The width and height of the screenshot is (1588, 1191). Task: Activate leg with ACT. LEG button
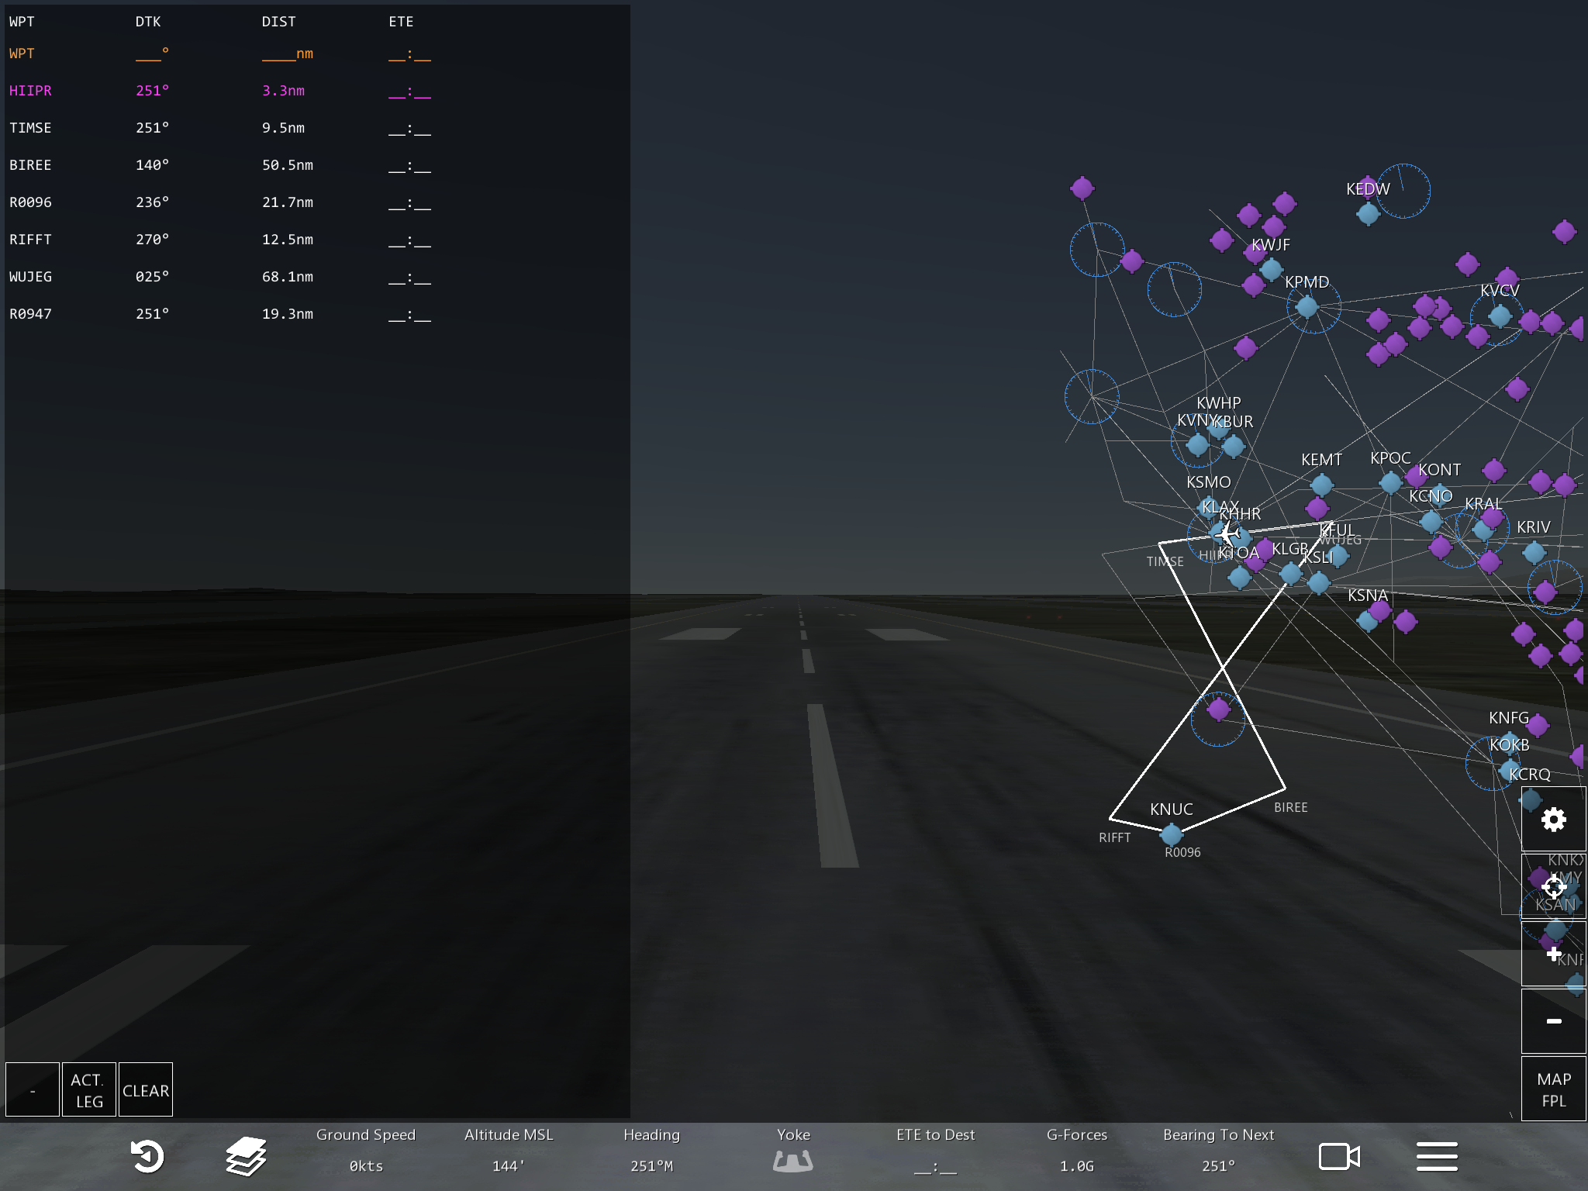(x=88, y=1089)
